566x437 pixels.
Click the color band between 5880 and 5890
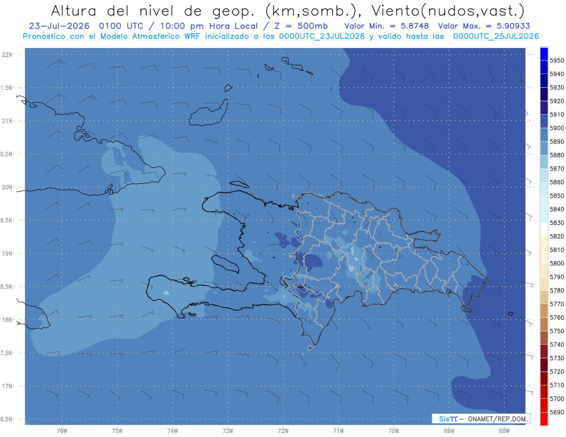pyautogui.click(x=544, y=148)
